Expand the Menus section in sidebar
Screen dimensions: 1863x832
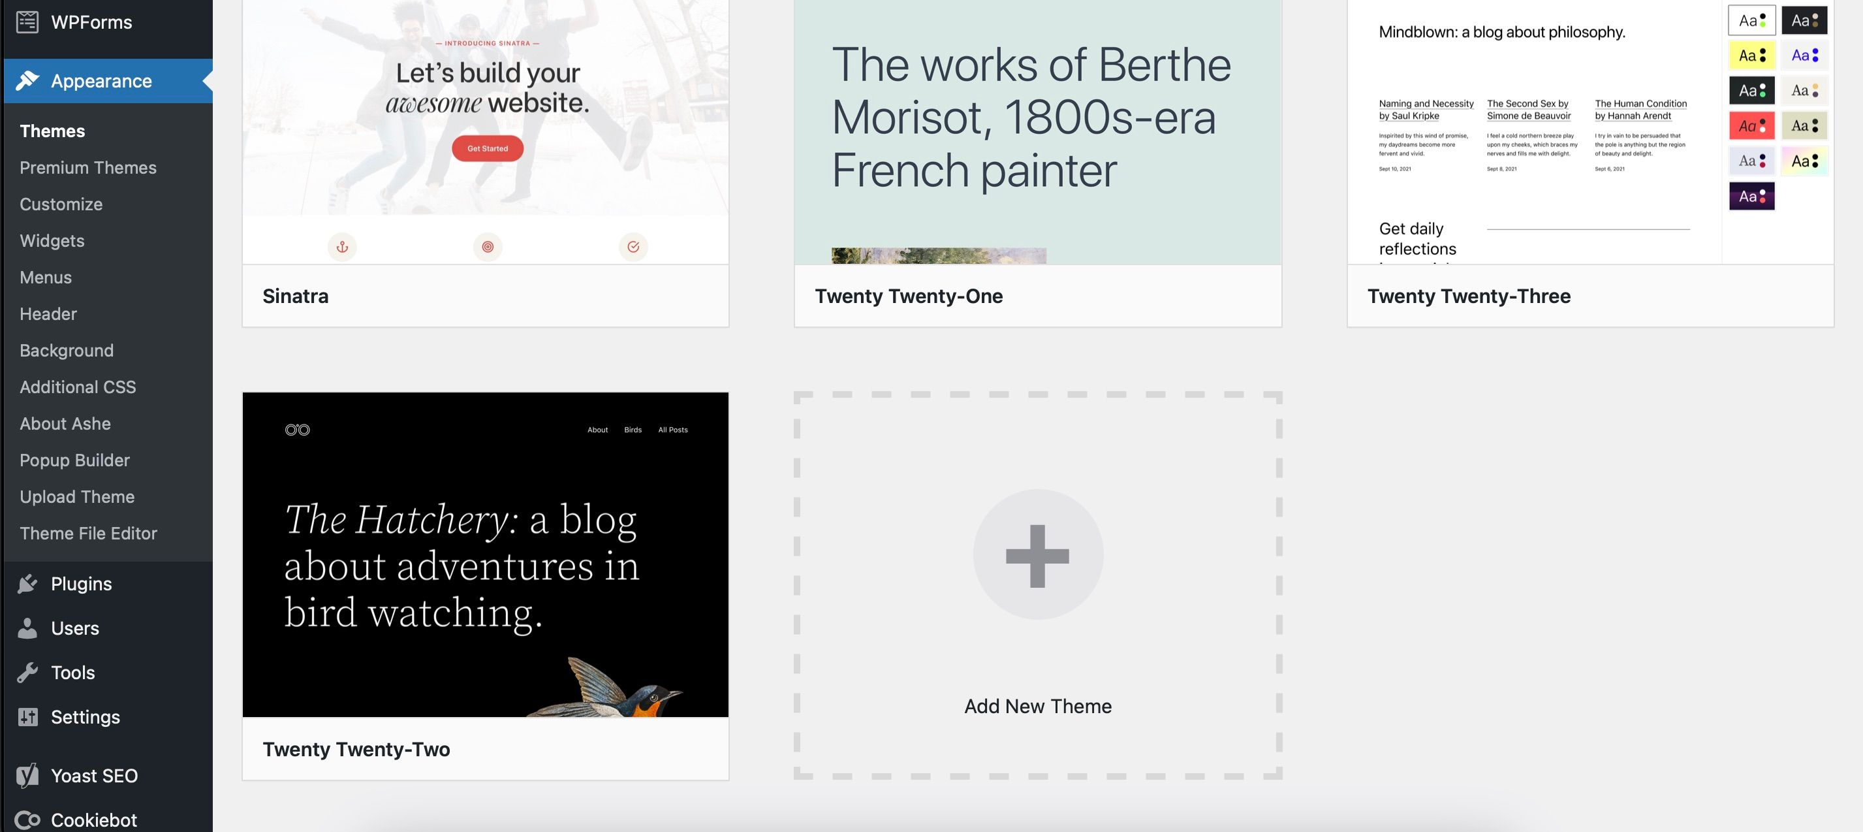[x=45, y=277]
